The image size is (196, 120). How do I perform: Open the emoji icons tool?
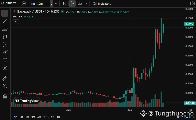tap(5, 68)
